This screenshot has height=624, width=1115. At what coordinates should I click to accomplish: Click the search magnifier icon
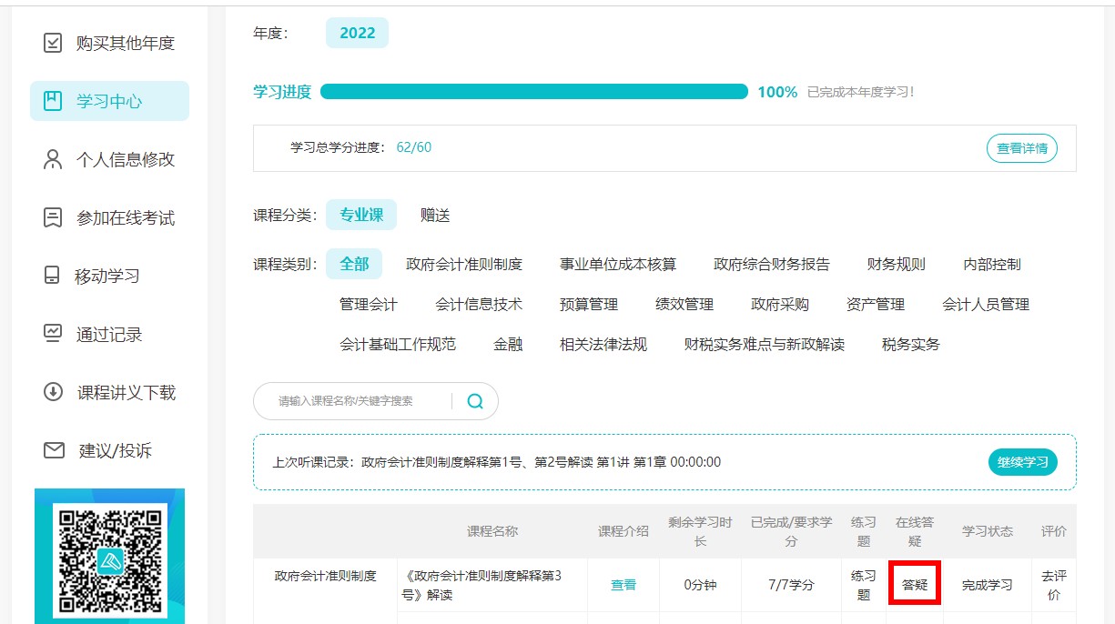coord(475,401)
